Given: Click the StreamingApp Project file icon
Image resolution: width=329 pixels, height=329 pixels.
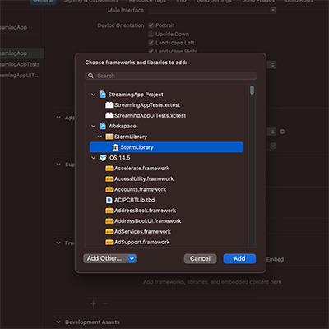Looking at the screenshot, I should [x=103, y=95].
